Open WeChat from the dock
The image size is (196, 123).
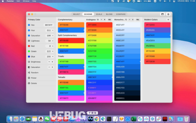click(x=47, y=119)
